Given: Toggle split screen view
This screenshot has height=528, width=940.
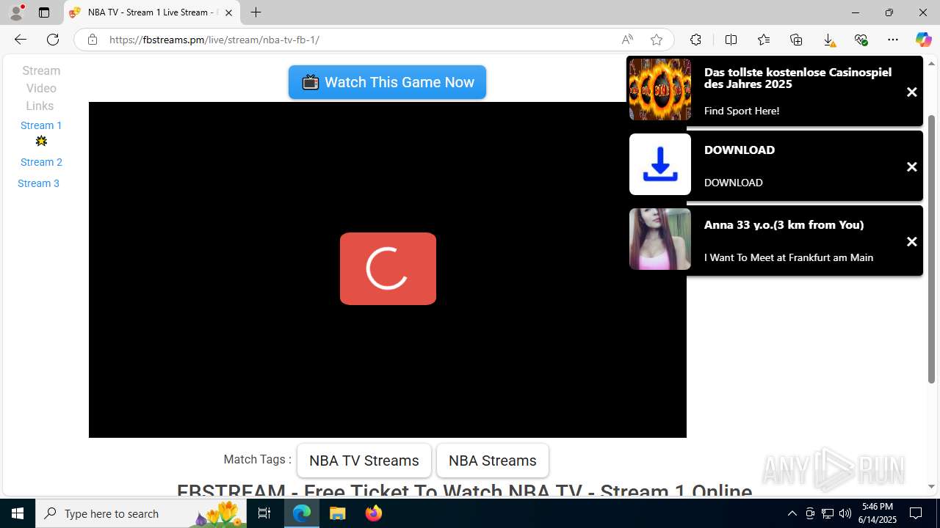Looking at the screenshot, I should [x=731, y=40].
